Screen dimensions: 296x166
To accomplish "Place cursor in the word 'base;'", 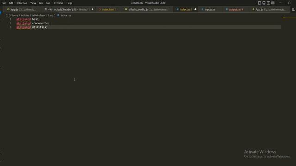I will (x=36, y=19).
